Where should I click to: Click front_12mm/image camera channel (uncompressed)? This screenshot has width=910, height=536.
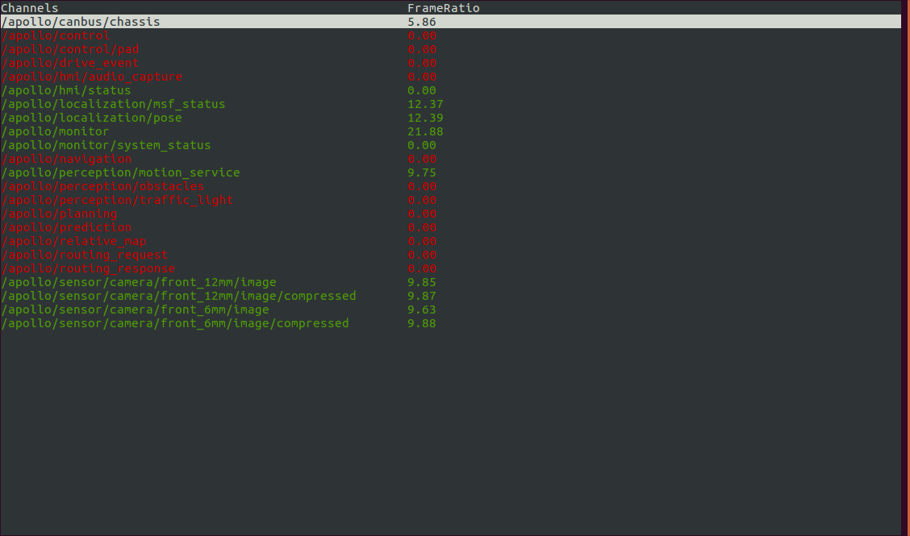click(x=139, y=282)
